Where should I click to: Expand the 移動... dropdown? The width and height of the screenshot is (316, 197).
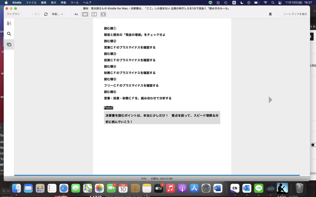click(57, 14)
